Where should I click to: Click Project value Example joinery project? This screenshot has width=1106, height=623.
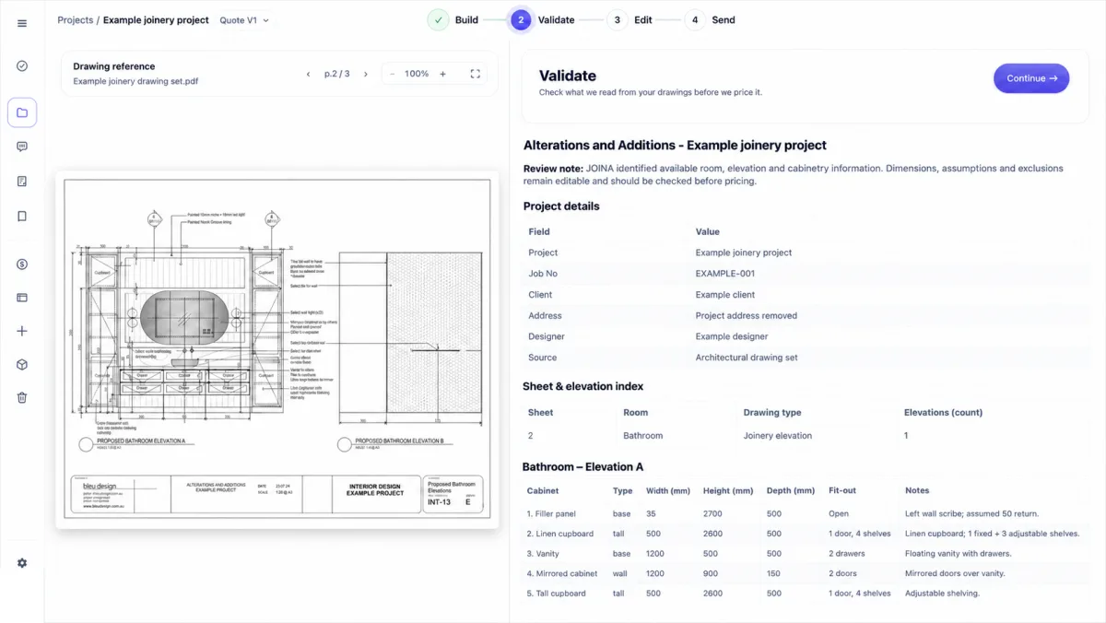click(744, 253)
